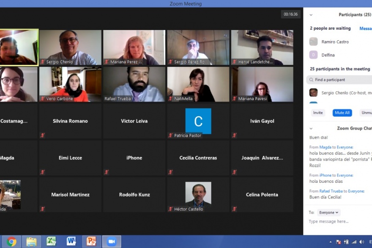Screen dimensions: 372x248
Task: Click the muted mic on Joaquin Alvarez's tile
Action: coord(235,172)
